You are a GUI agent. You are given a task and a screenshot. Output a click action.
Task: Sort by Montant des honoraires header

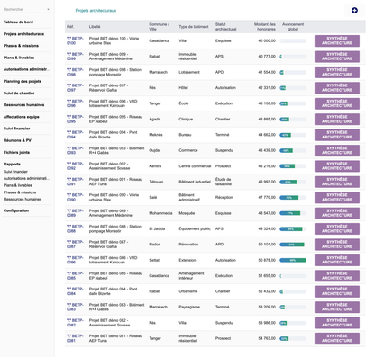[x=265, y=27]
